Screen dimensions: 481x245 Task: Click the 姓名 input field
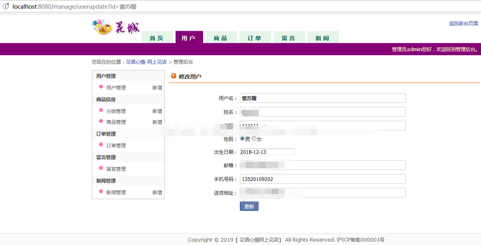point(323,112)
